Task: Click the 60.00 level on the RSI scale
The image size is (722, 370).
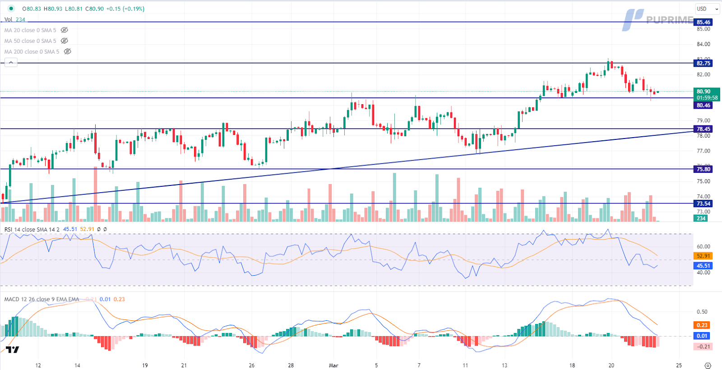Action: coord(703,247)
